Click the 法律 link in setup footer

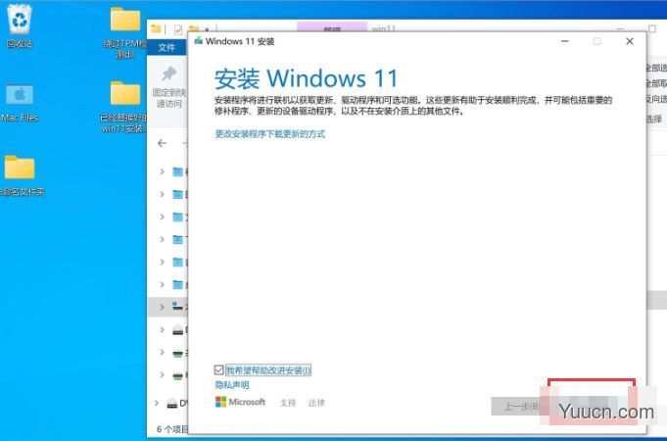tap(316, 402)
